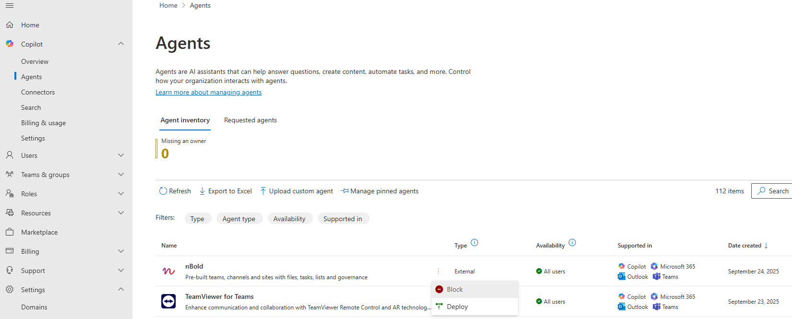Click the Availability column info icon
Viewport: 792px width, 319px height.
[x=572, y=243]
